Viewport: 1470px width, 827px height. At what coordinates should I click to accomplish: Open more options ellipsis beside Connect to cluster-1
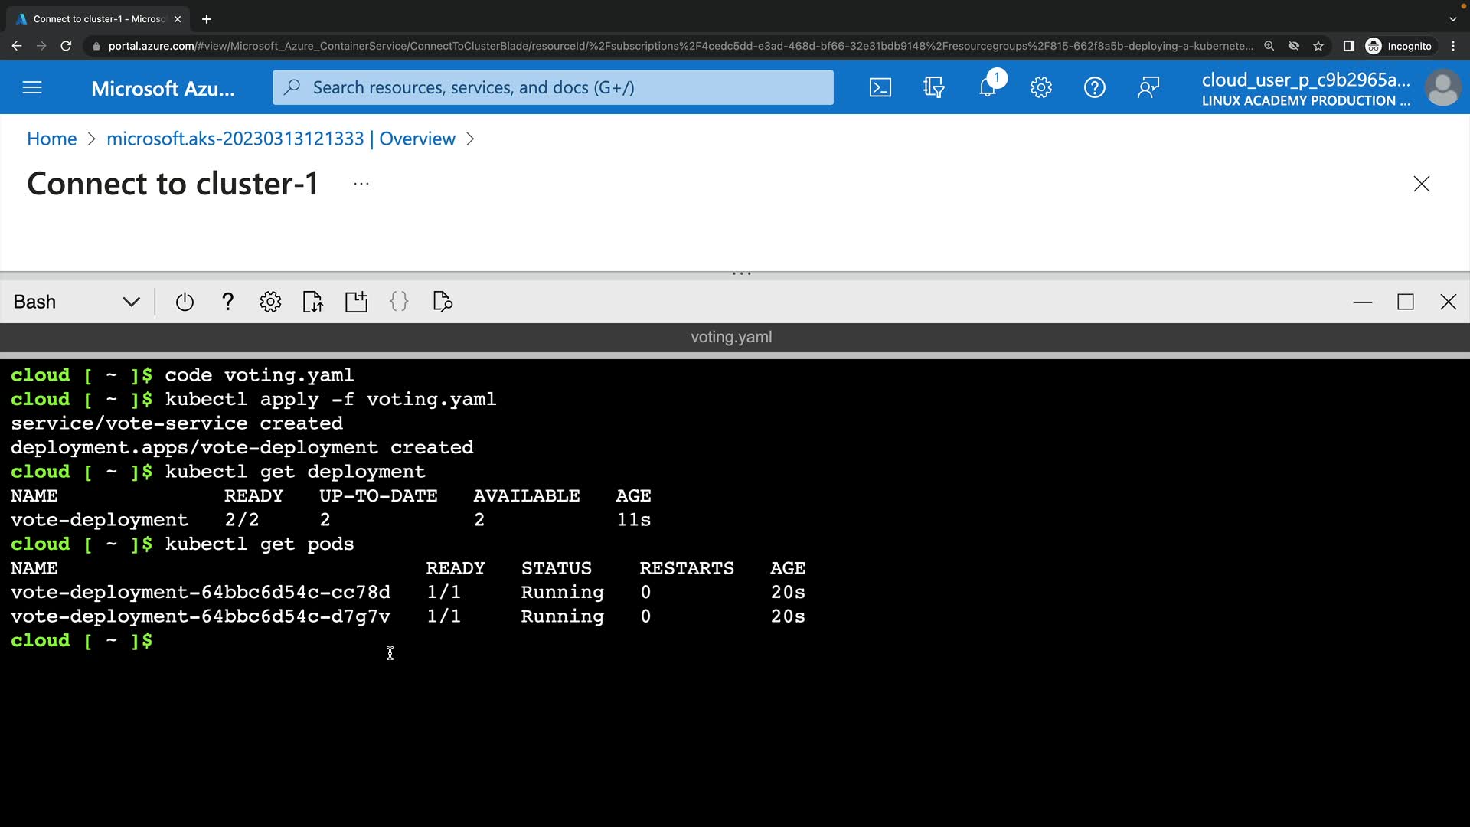pyautogui.click(x=361, y=184)
